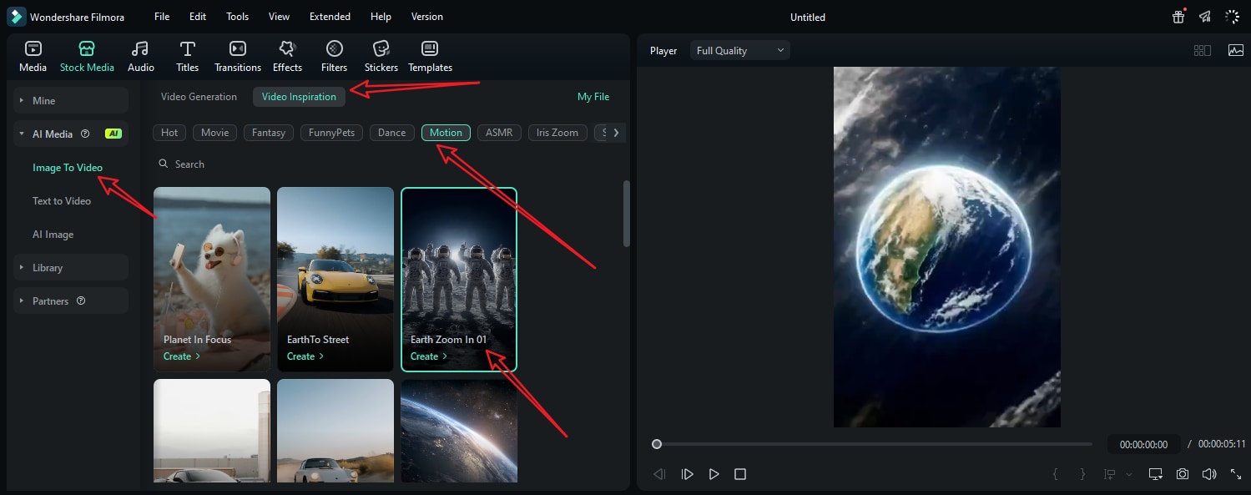Viewport: 1251px width, 495px height.
Task: Click the player progress slider handle
Action: coord(657,444)
